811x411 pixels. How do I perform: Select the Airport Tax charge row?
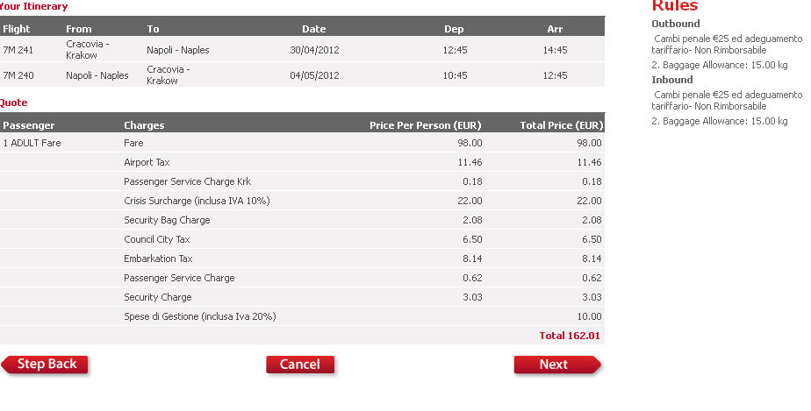(302, 162)
